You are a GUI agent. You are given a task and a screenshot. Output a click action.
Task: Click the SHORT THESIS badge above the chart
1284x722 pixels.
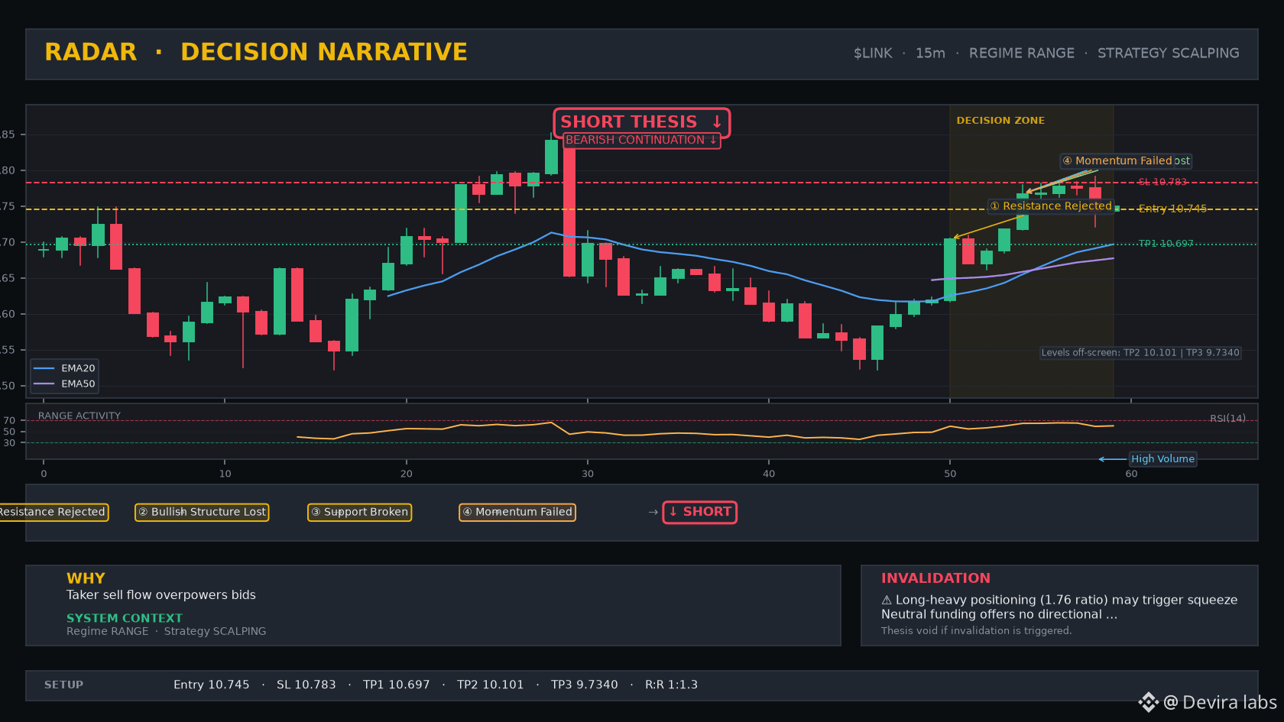(642, 122)
